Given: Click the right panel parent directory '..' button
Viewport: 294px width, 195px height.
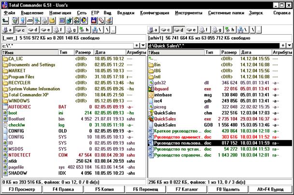Looking at the screenshot, I should [x=259, y=30].
